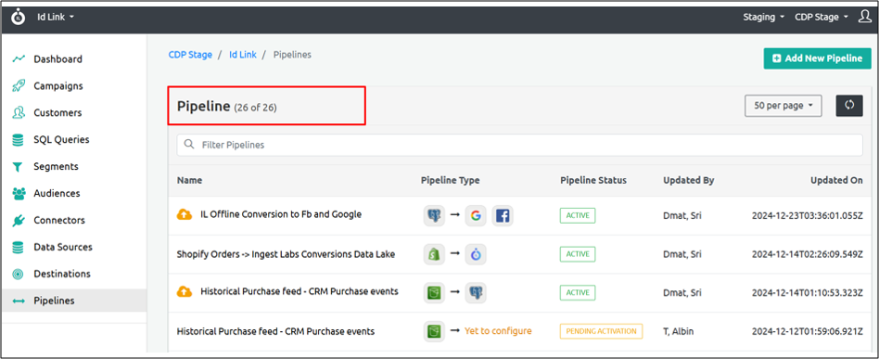Open Dashboard from the sidebar
This screenshot has width=879, height=359.
(57, 58)
